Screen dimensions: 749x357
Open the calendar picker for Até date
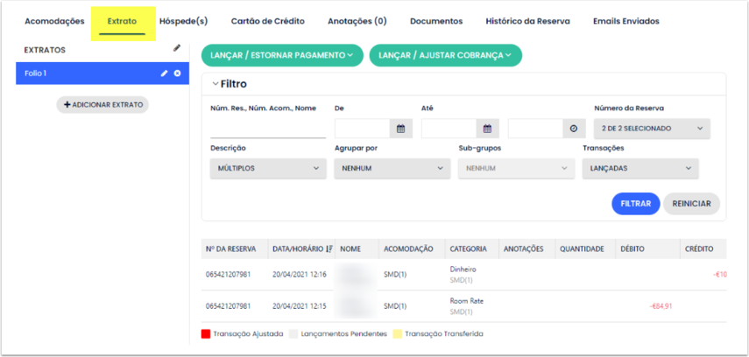coord(487,129)
